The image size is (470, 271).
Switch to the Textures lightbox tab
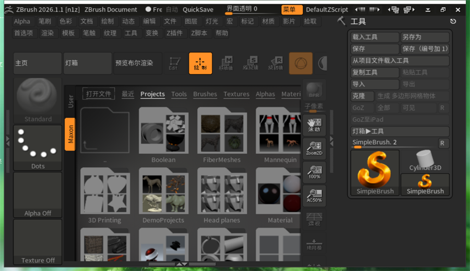[x=236, y=94]
